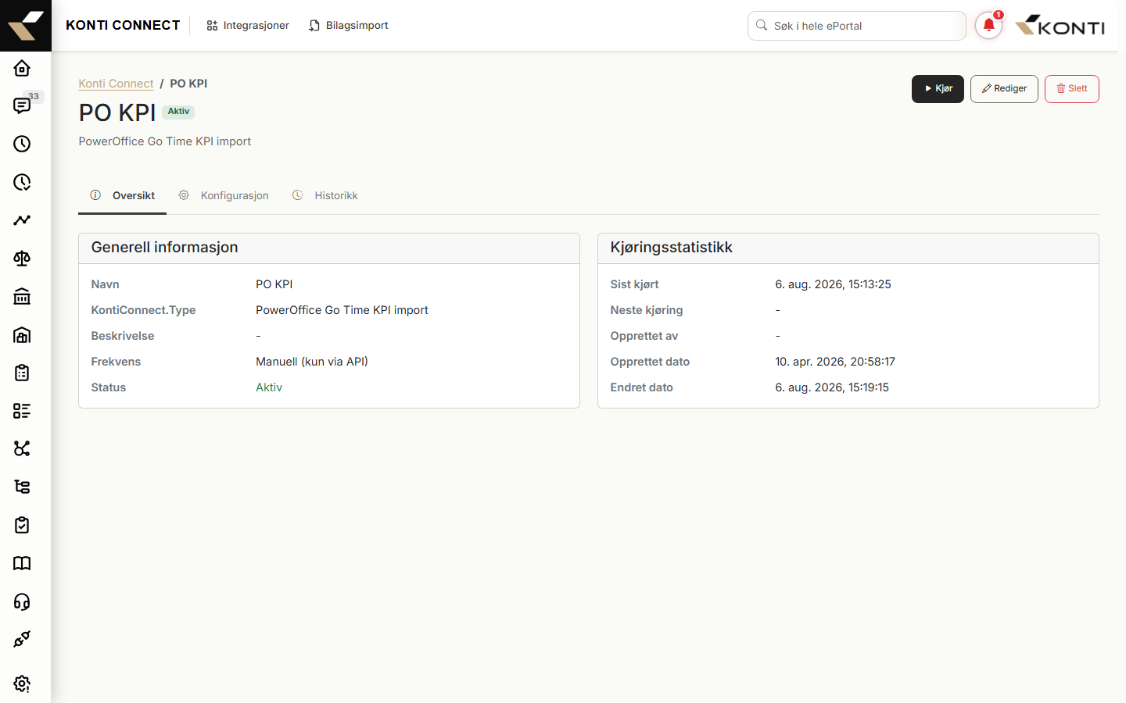The width and height of the screenshot is (1126, 703).
Task: Click the 'KontiConnect.Type' field label
Action: click(144, 310)
